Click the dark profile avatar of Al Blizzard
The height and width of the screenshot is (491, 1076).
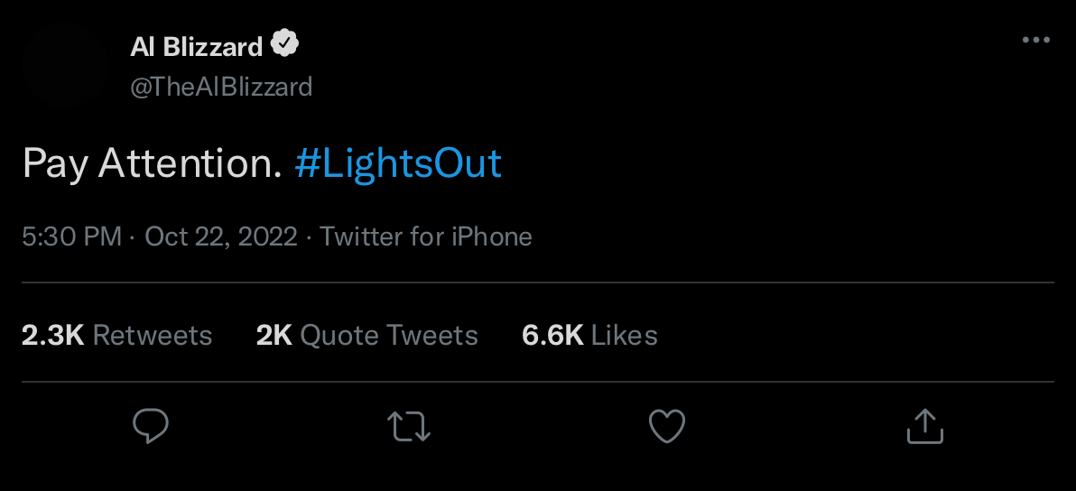65,65
